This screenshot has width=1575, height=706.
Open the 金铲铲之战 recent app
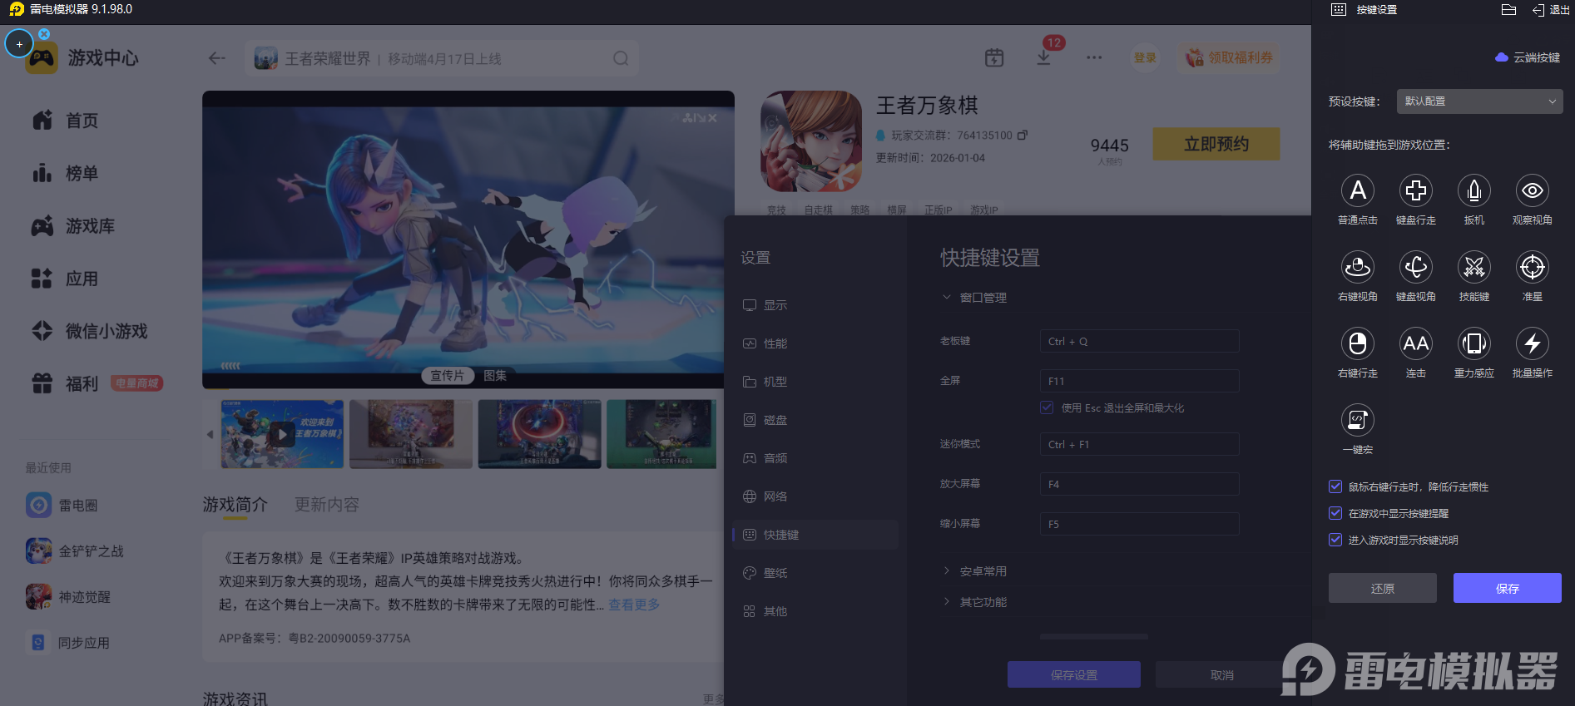[x=75, y=550]
